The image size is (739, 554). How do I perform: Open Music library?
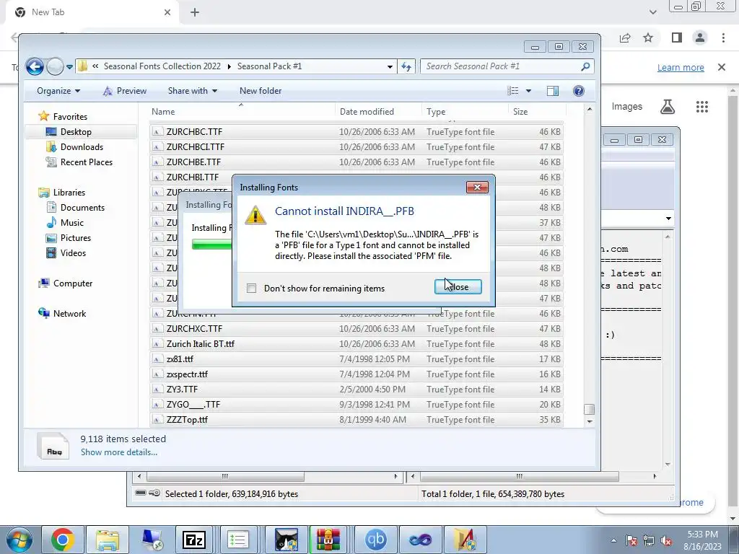click(71, 223)
